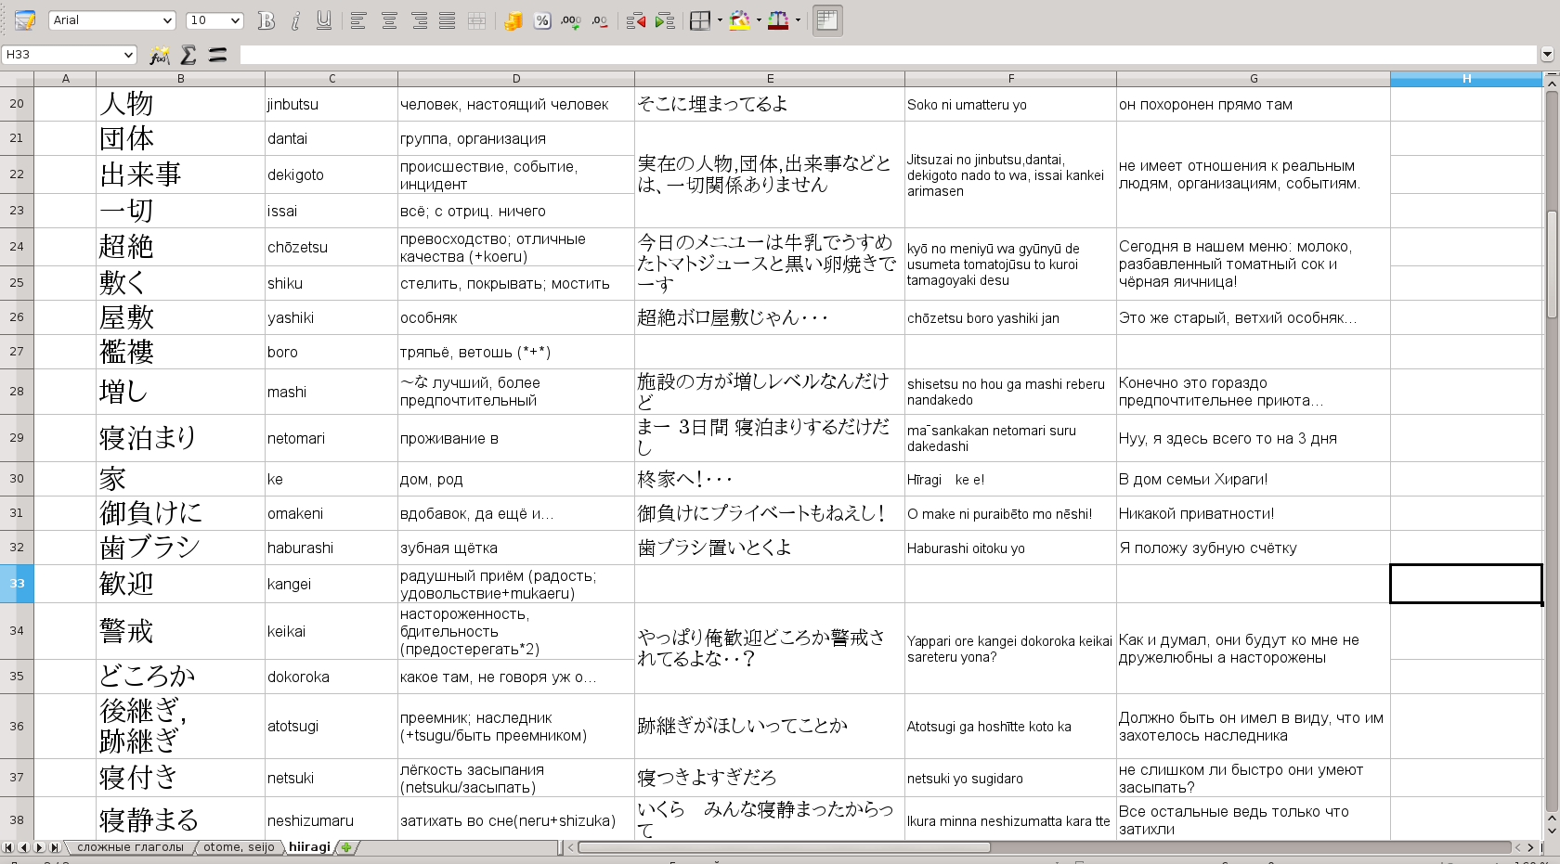Open the font color dropdown arrow
The width and height of the screenshot is (1560, 864).
pyautogui.click(x=798, y=20)
